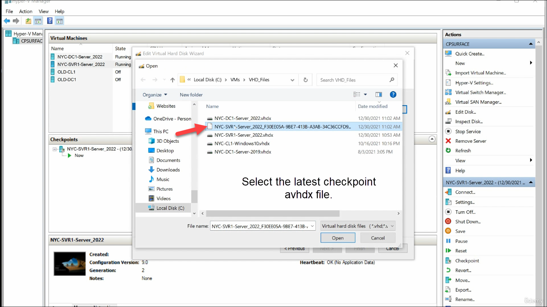
Task: Click the help question mark in Open dialog
Action: point(393,95)
